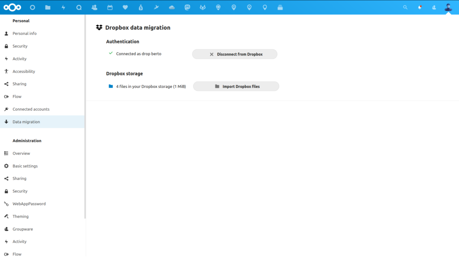Open the Activity lightning bolt app in top bar
459x258 pixels.
63,7
